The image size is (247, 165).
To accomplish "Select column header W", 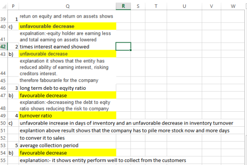I will [x=233, y=6].
